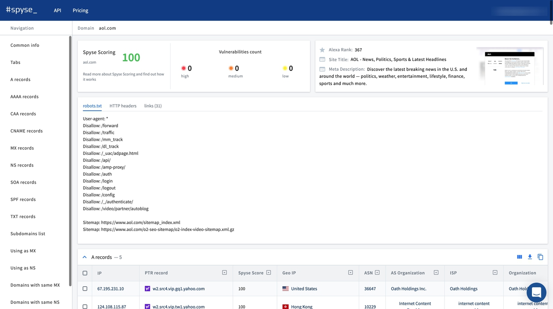Select the checkbox for IP 67.195.231.10
Image resolution: width=553 pixels, height=309 pixels.
click(x=84, y=288)
